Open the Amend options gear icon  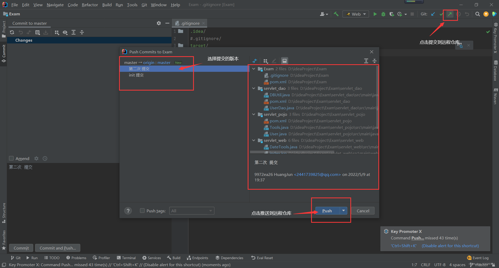point(36,158)
